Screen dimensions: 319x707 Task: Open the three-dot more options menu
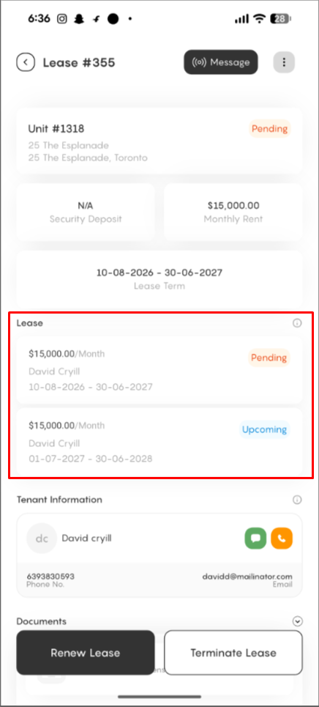(x=284, y=62)
